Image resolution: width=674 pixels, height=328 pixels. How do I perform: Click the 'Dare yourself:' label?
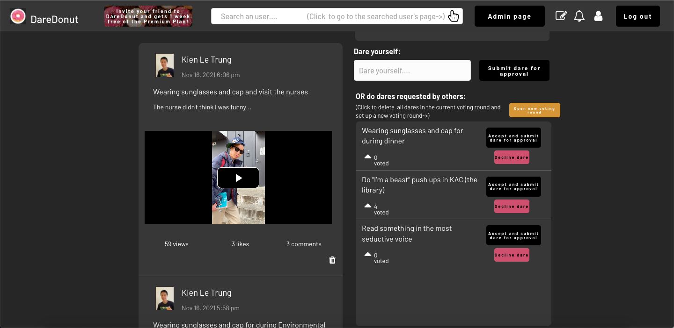(377, 52)
